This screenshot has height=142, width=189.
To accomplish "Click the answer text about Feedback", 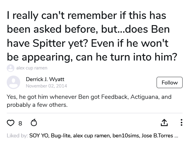I will [89, 101].
